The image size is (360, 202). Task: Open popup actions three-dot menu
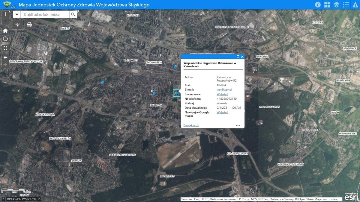pyautogui.click(x=238, y=125)
